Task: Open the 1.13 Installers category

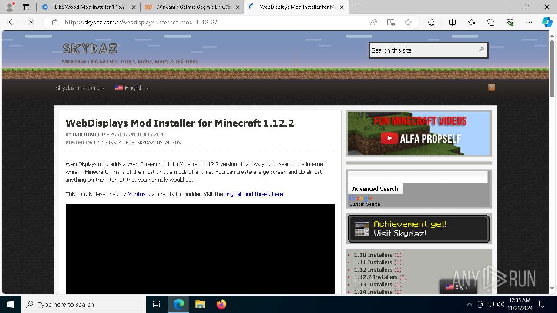Action: point(373,284)
